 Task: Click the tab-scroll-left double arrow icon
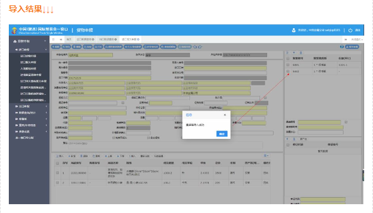tap(61, 39)
